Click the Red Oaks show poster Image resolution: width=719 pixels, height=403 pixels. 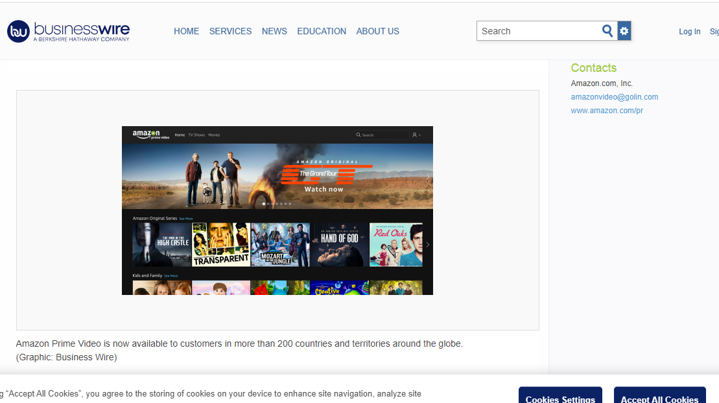pyautogui.click(x=395, y=245)
